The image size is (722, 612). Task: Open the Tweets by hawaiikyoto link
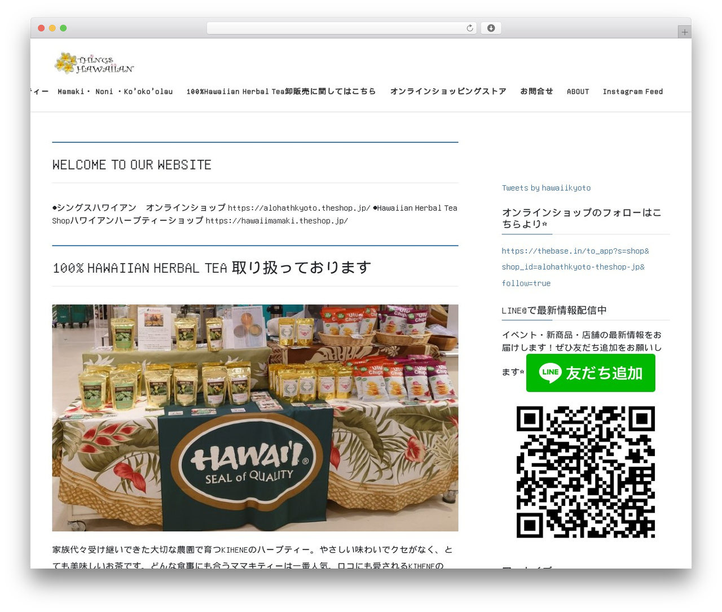tap(546, 188)
